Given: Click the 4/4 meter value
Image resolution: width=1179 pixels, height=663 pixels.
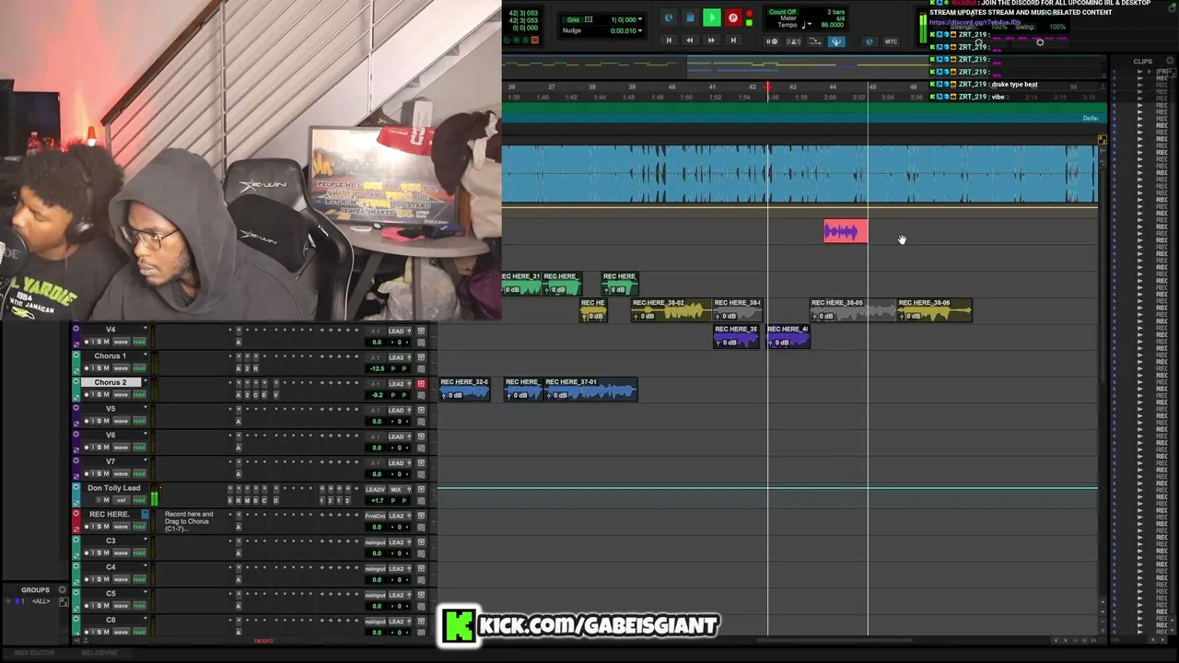Looking at the screenshot, I should [x=840, y=18].
